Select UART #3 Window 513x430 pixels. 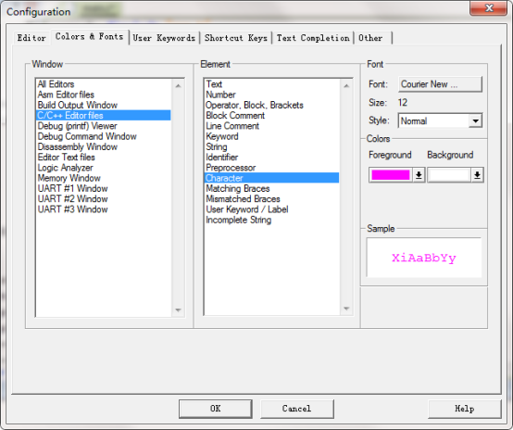[x=103, y=209]
